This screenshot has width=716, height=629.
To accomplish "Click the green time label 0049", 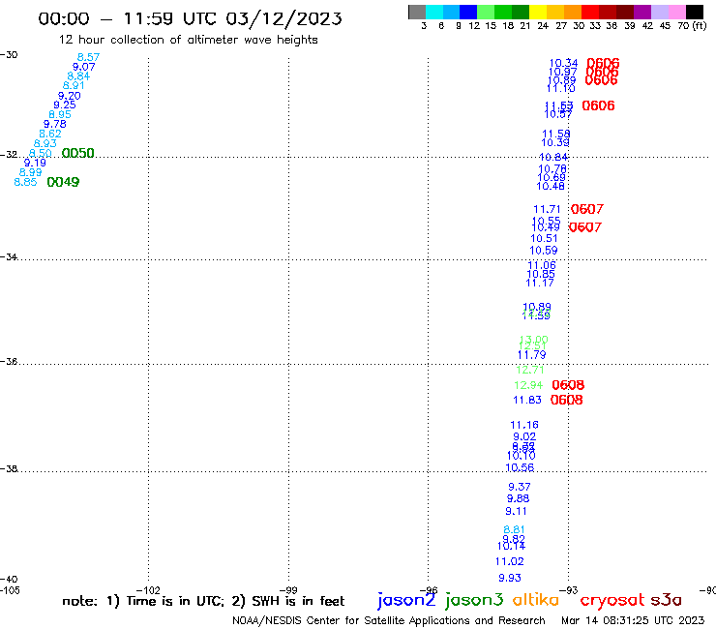I will [x=63, y=182].
